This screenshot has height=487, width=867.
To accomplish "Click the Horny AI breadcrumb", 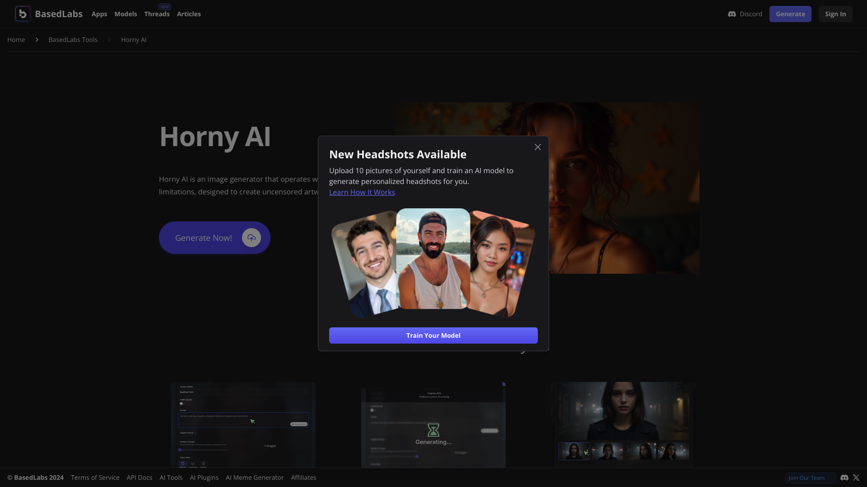I will (x=134, y=40).
